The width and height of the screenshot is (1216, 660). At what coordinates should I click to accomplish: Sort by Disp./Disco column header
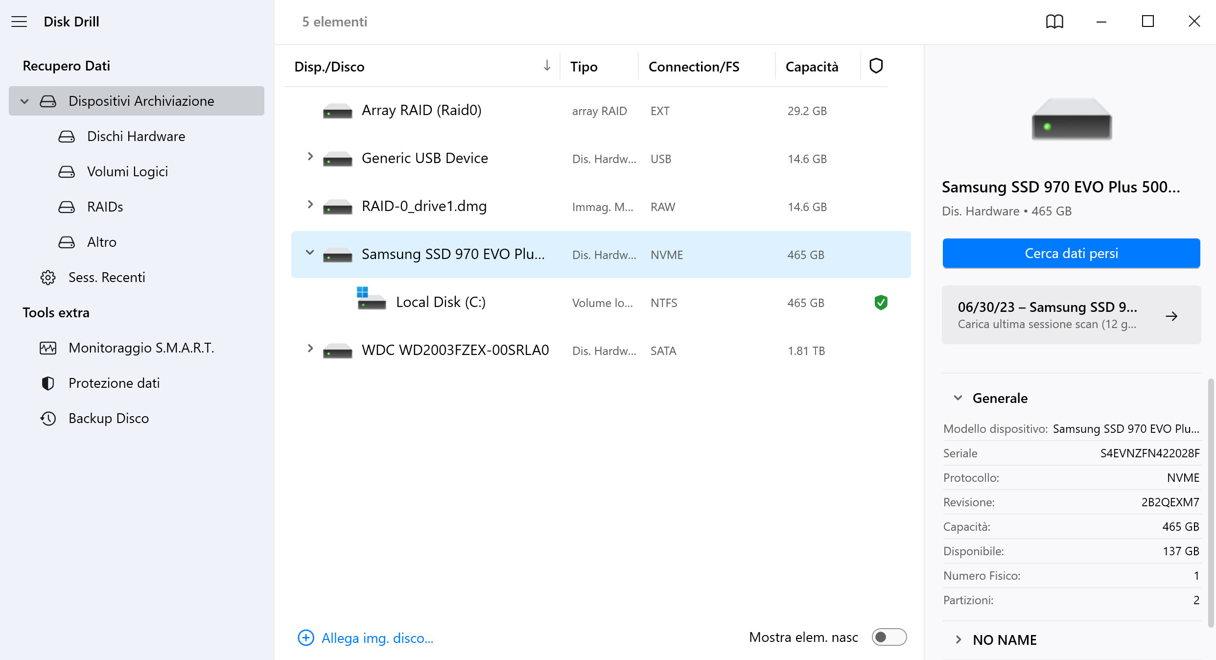(x=329, y=67)
